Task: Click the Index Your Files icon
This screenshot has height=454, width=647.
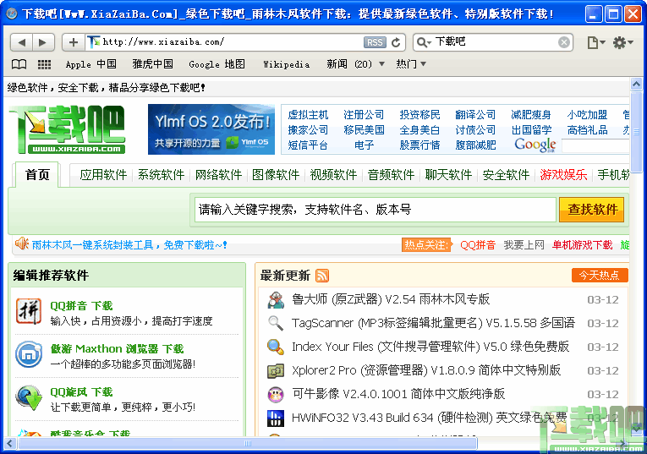Action: (275, 347)
